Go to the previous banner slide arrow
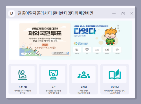The height and width of the screenshot is (104, 141). click(30, 54)
